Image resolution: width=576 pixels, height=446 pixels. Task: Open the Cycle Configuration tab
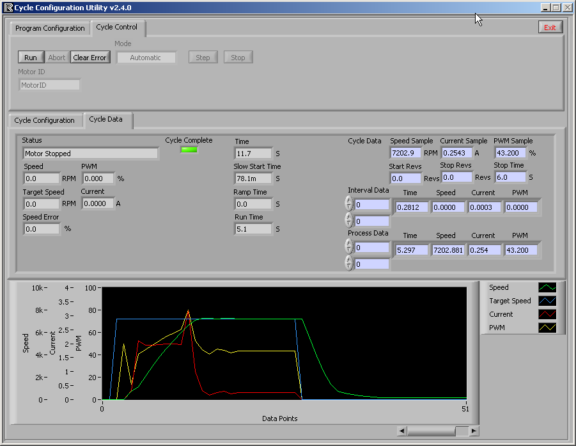coord(45,120)
